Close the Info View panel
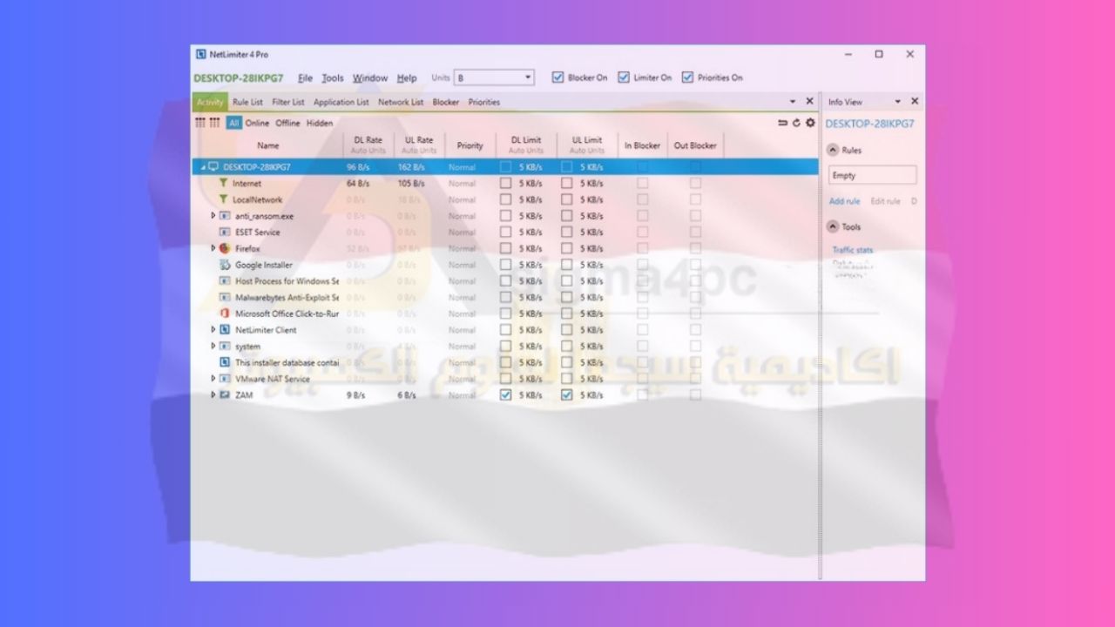 (x=915, y=101)
